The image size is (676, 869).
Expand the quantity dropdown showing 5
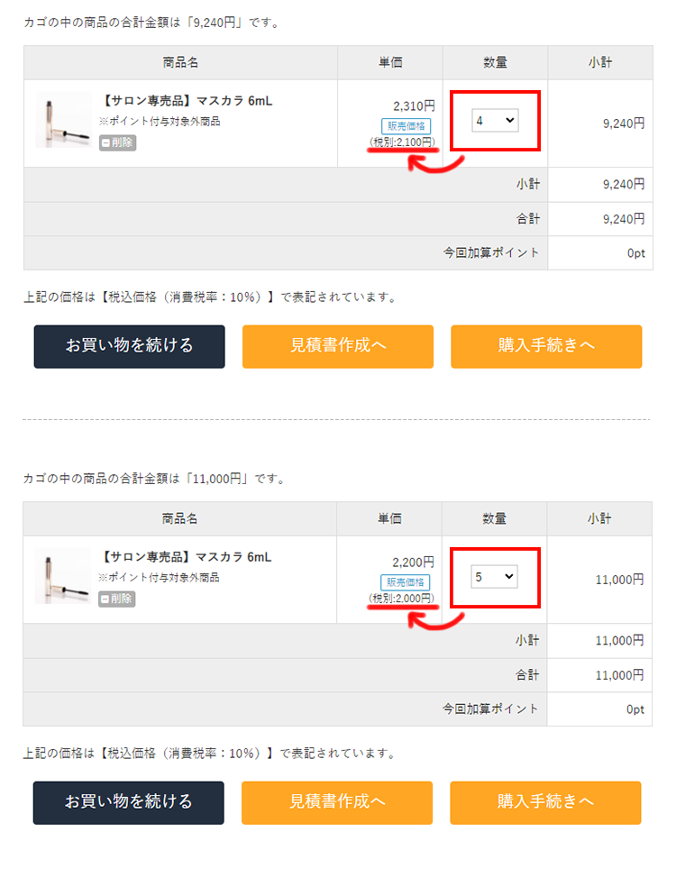pos(494,576)
